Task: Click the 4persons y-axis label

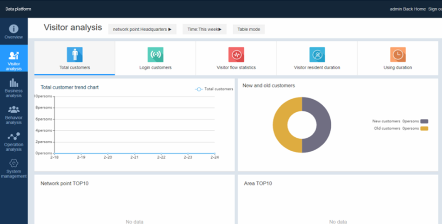Action: coord(44,130)
